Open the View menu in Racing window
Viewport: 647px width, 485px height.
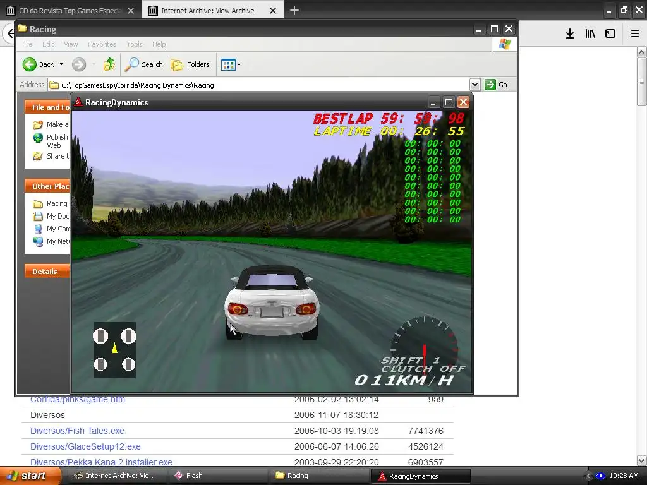71,44
